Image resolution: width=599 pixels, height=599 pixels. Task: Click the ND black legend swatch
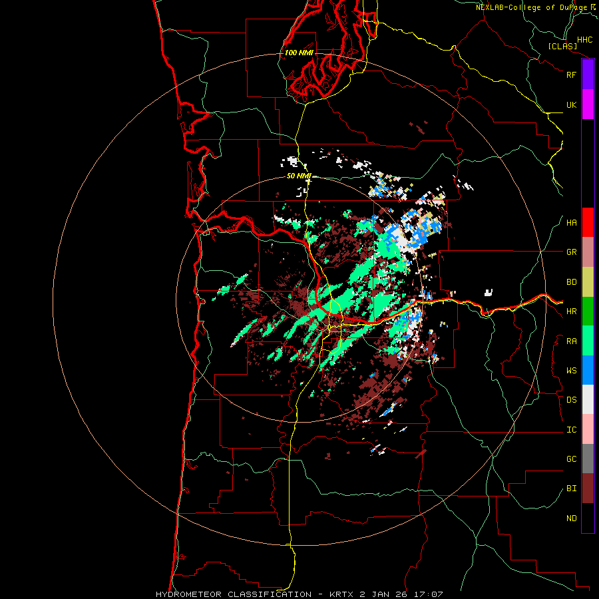588,518
